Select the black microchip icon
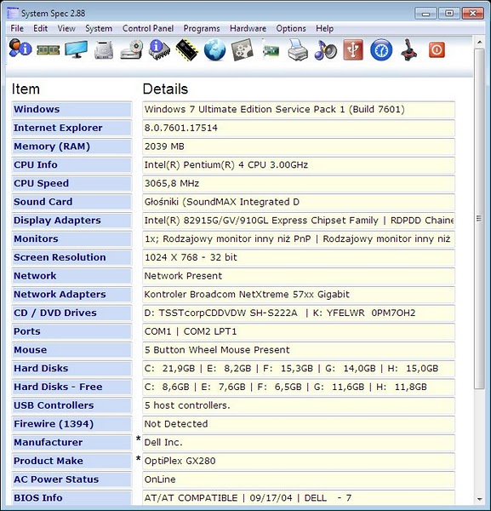This screenshot has height=511, width=491. pyautogui.click(x=187, y=49)
